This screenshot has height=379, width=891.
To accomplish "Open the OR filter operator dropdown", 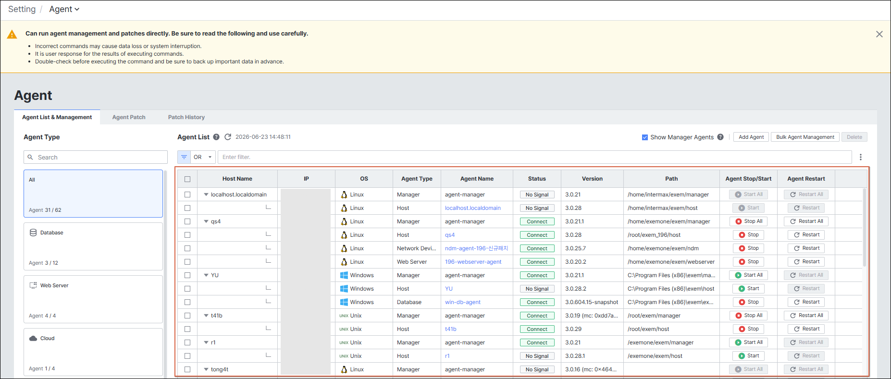I will pos(203,157).
